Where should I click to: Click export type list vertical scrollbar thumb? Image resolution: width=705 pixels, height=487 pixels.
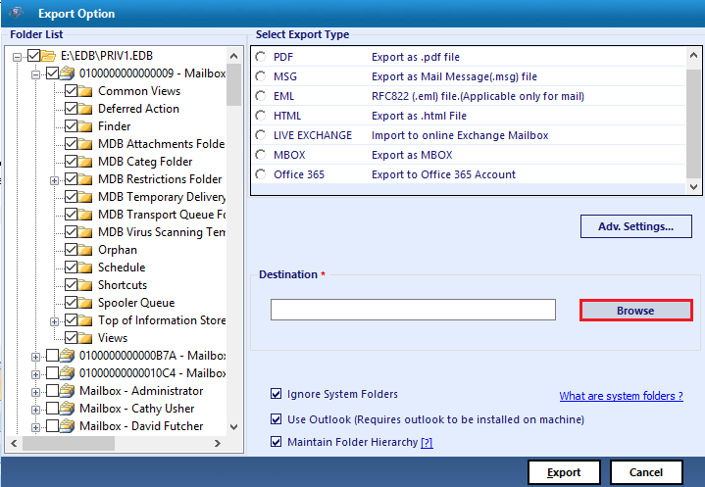pos(693,124)
